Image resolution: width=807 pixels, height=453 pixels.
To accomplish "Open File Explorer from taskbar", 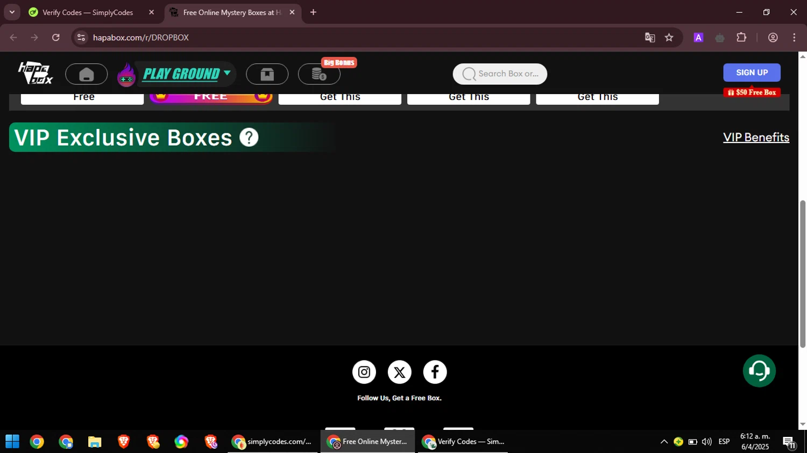I will coord(95,442).
